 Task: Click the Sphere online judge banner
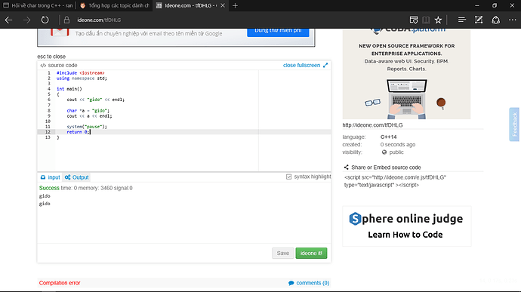(x=407, y=226)
